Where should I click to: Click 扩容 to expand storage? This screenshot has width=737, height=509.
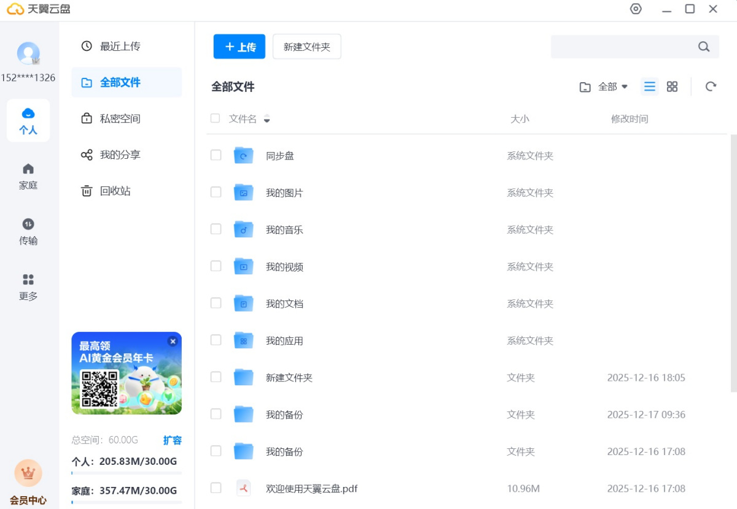point(172,440)
